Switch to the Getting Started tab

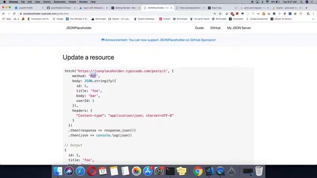coord(125,8)
